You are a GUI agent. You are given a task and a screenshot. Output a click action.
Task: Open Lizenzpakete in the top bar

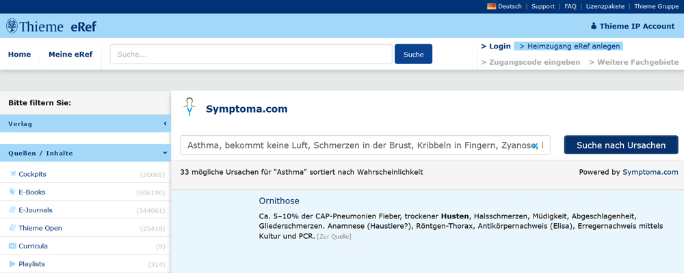[605, 7]
